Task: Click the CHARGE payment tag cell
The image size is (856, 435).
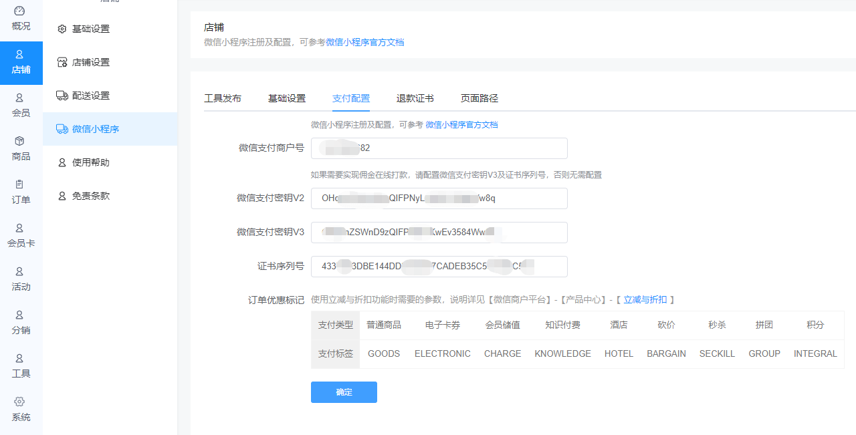Action: coord(502,353)
